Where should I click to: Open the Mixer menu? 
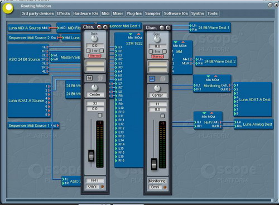click(x=118, y=13)
